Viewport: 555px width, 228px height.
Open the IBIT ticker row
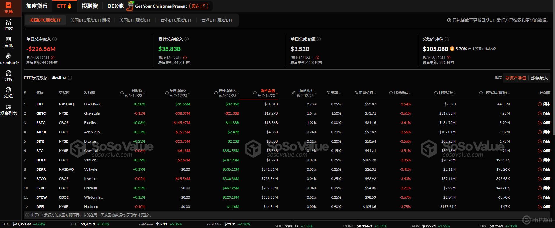(40, 104)
